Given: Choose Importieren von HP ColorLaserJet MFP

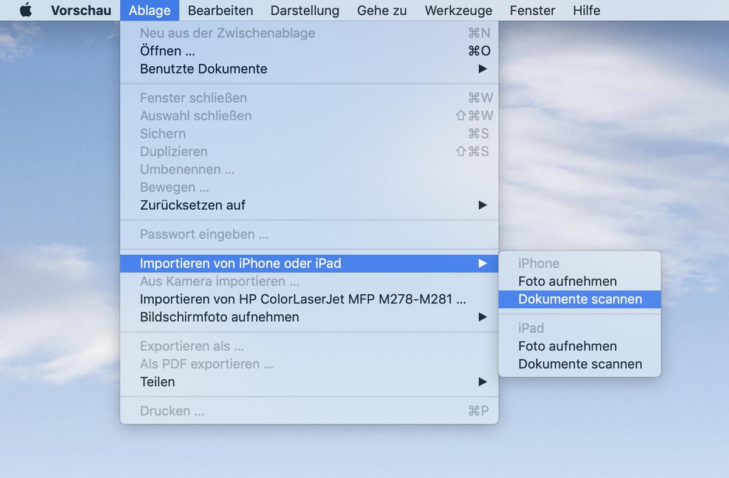Looking at the screenshot, I should click(x=309, y=299).
